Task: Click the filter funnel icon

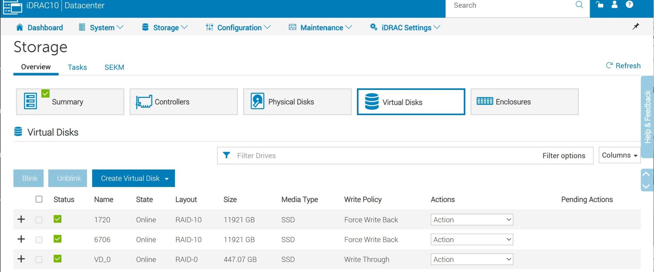Action: 226,155
